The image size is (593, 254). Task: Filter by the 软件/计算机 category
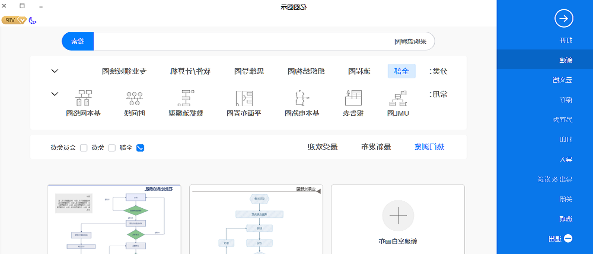(190, 71)
